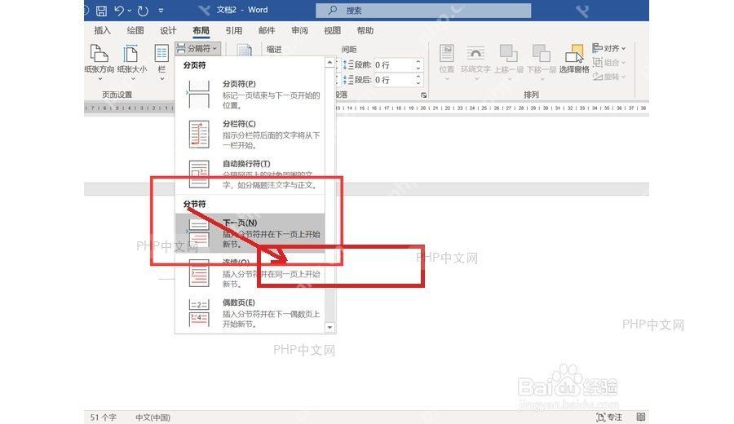Screen dimensions: 734x424
Task: Open the 段落 dialog launcher
Action: coord(423,95)
